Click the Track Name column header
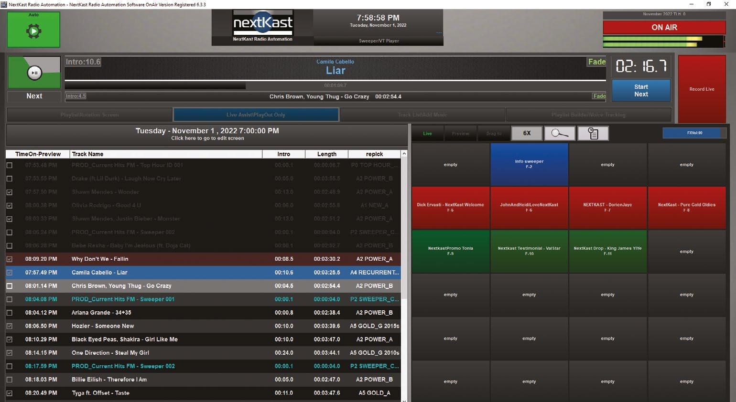The height and width of the screenshot is (402, 736). [166, 154]
